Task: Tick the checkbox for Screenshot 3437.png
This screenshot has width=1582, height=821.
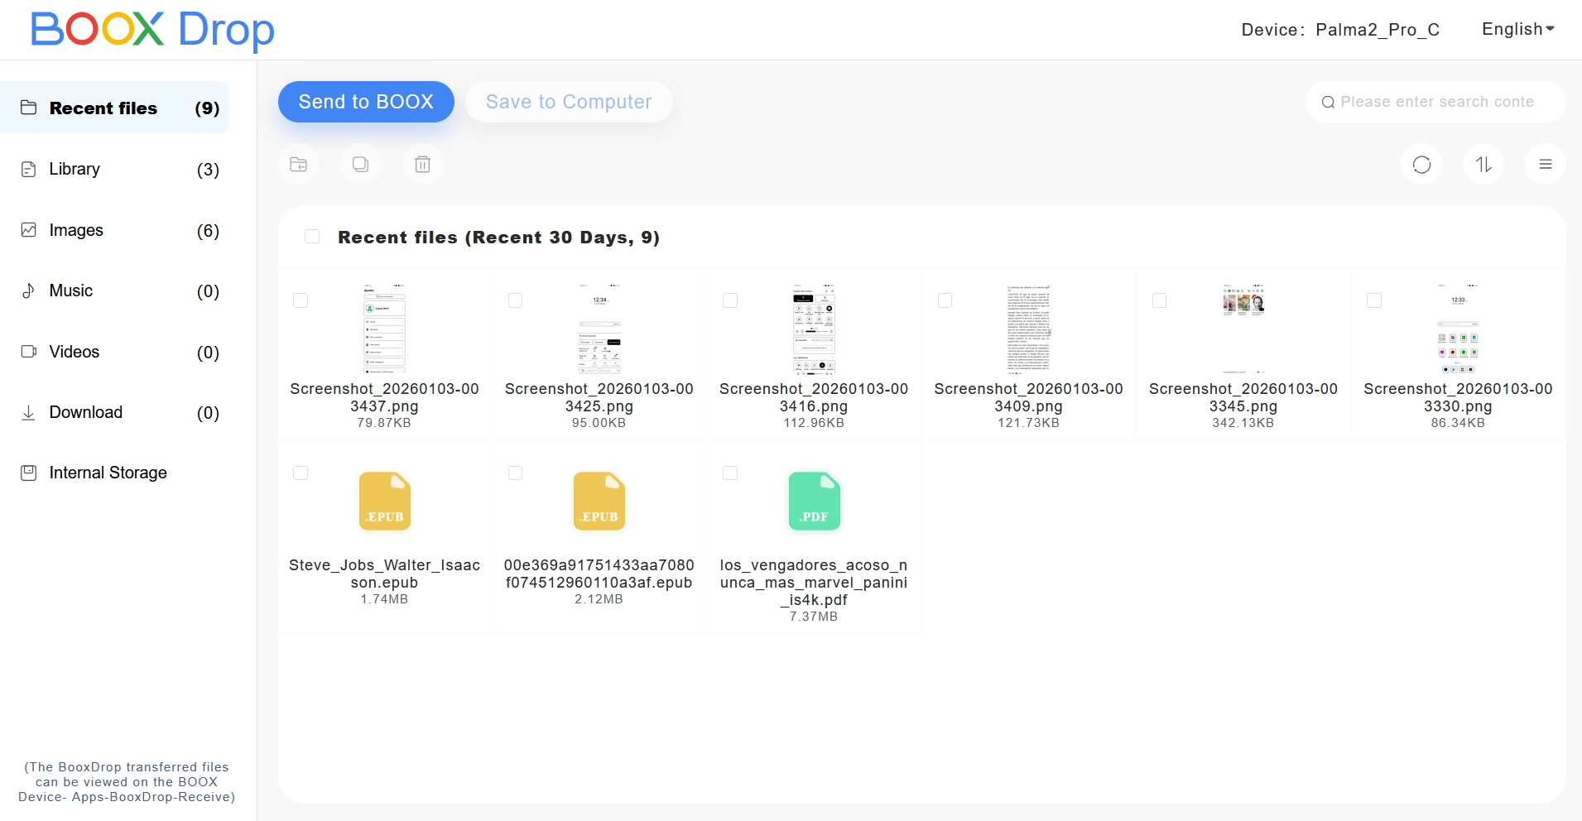Action: click(301, 300)
